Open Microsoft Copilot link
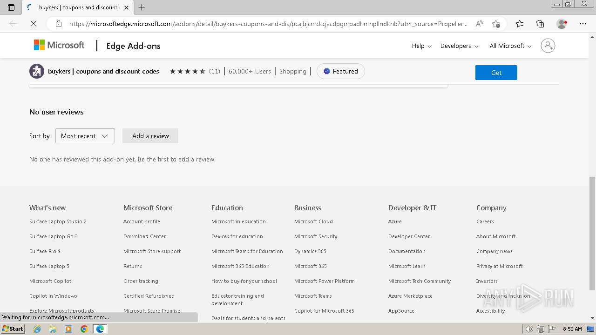596x335 pixels. click(x=50, y=281)
